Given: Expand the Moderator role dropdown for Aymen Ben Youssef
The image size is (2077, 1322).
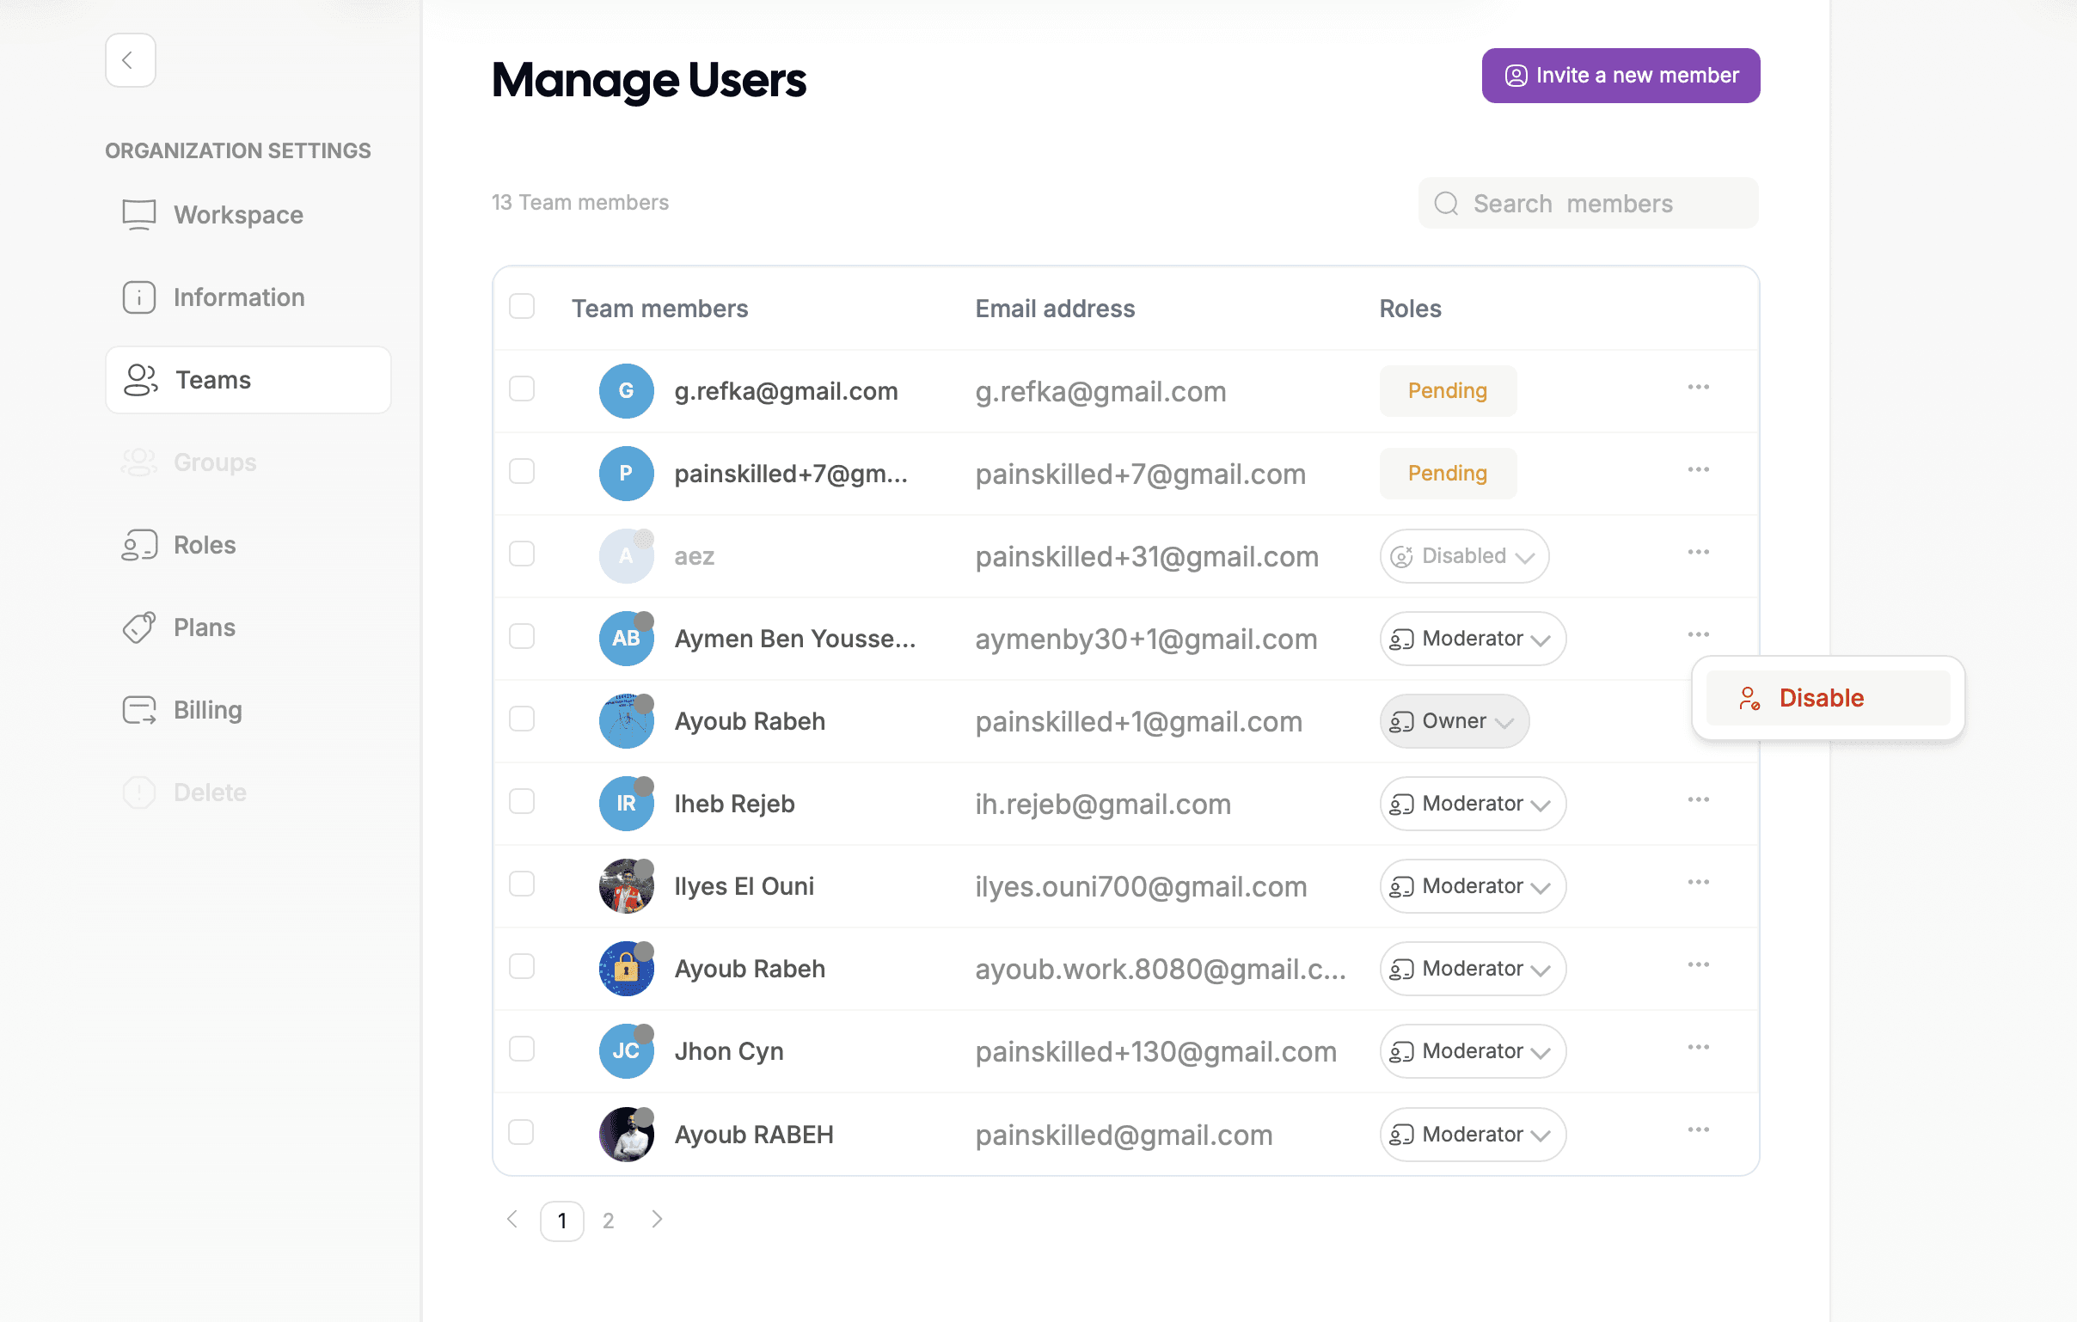Looking at the screenshot, I should (x=1472, y=638).
